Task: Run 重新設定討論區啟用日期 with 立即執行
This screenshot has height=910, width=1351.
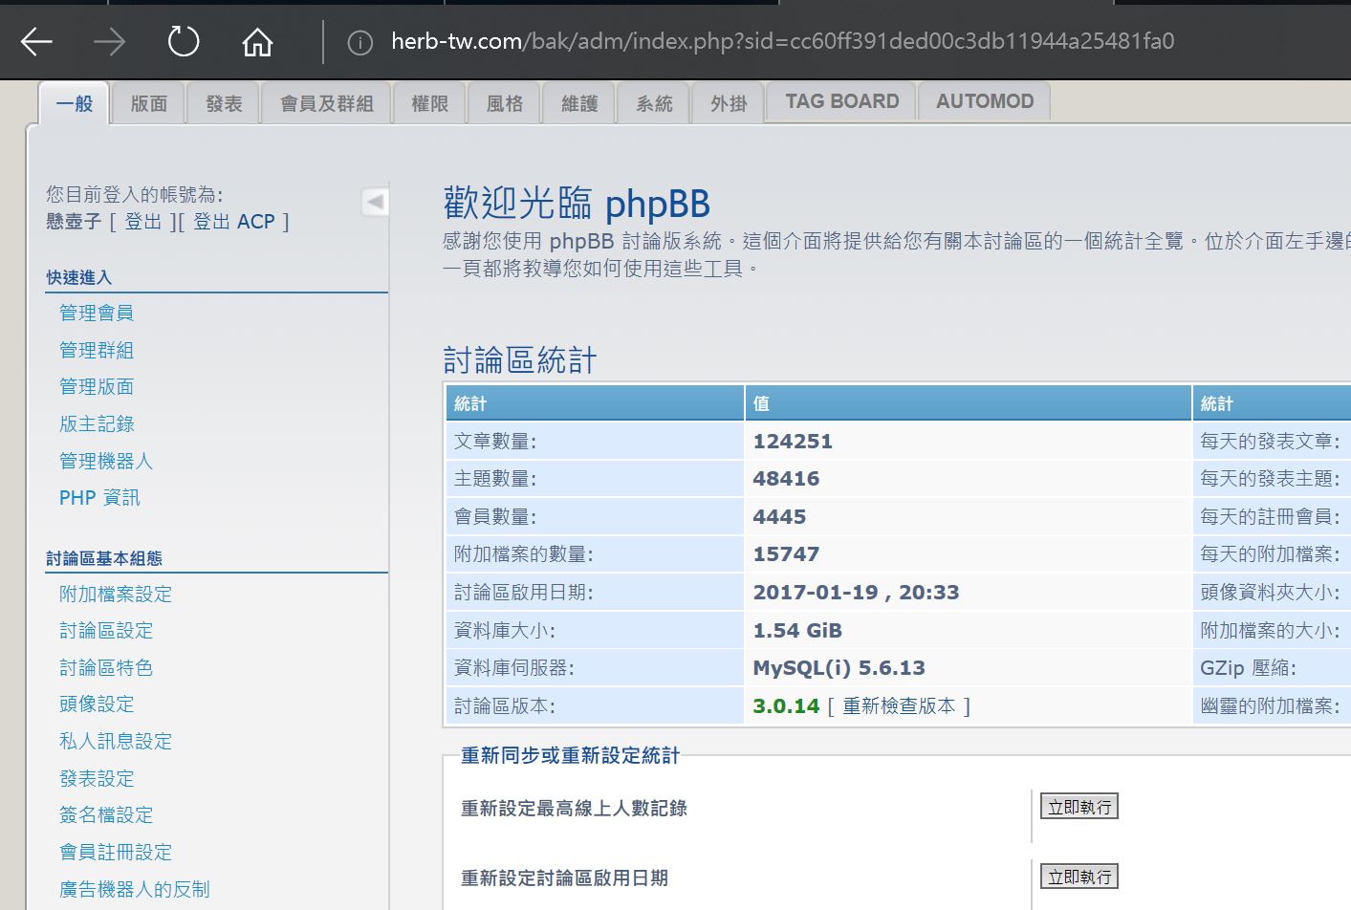Action: tap(1079, 877)
